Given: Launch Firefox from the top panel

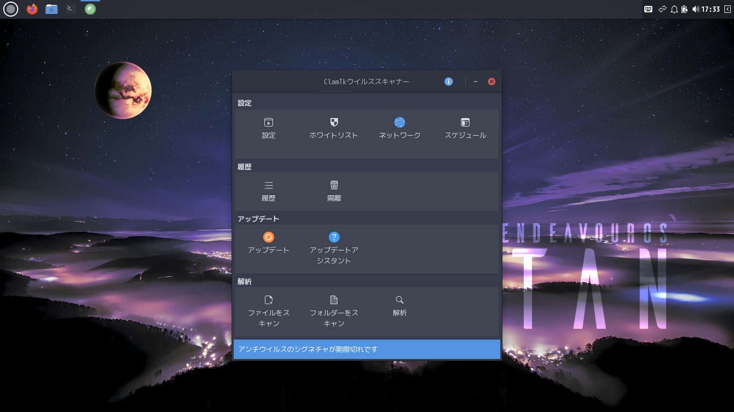Looking at the screenshot, I should coord(32,9).
